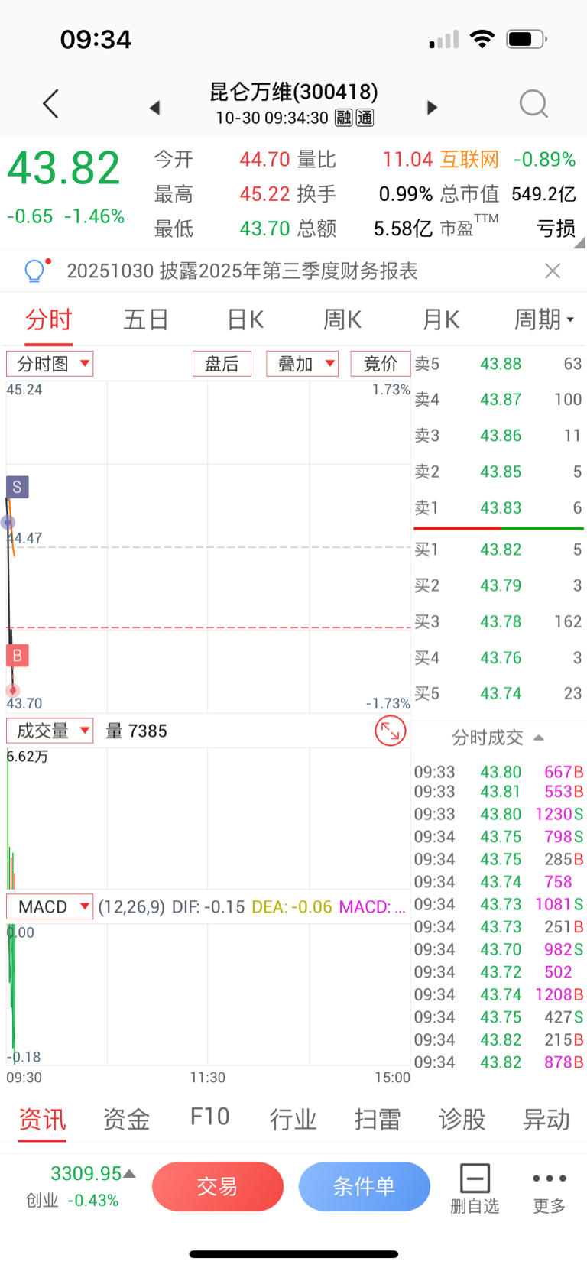This screenshot has height=1271, width=587.
Task: Tap the red 交易 trade button
Action: (x=218, y=1187)
